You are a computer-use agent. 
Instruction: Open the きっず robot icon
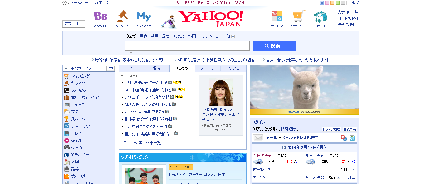[x=321, y=16]
